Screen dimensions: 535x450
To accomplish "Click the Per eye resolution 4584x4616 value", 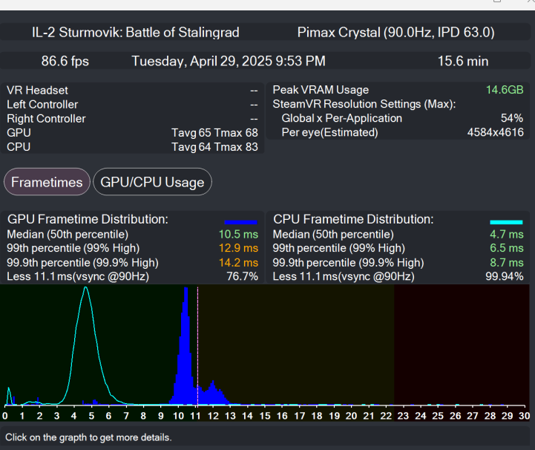I will [494, 133].
